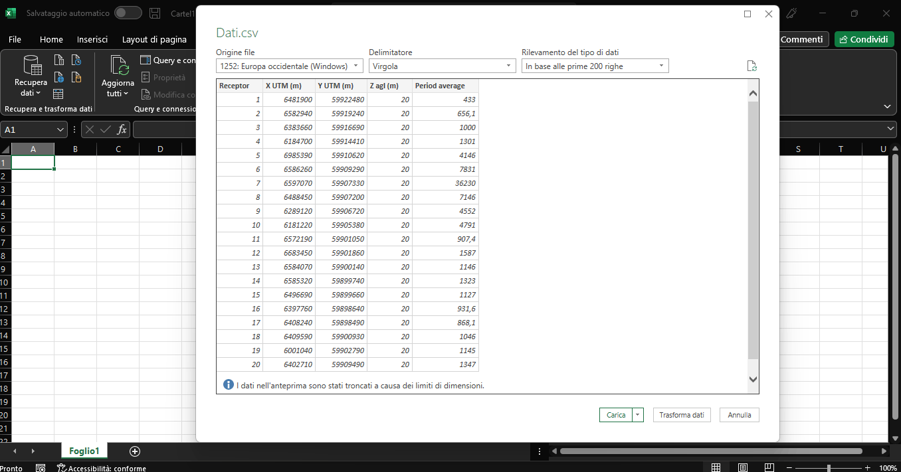Click the Excel app logo in title bar
The height and width of the screenshot is (472, 901).
coord(11,13)
